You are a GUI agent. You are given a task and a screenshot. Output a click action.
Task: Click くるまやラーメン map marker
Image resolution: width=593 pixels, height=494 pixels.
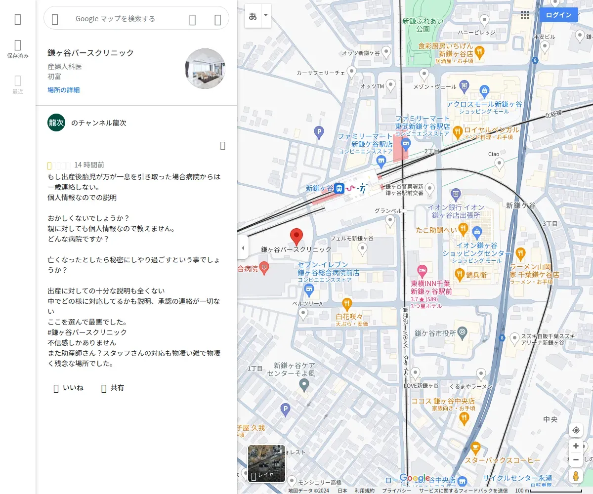[481, 374]
